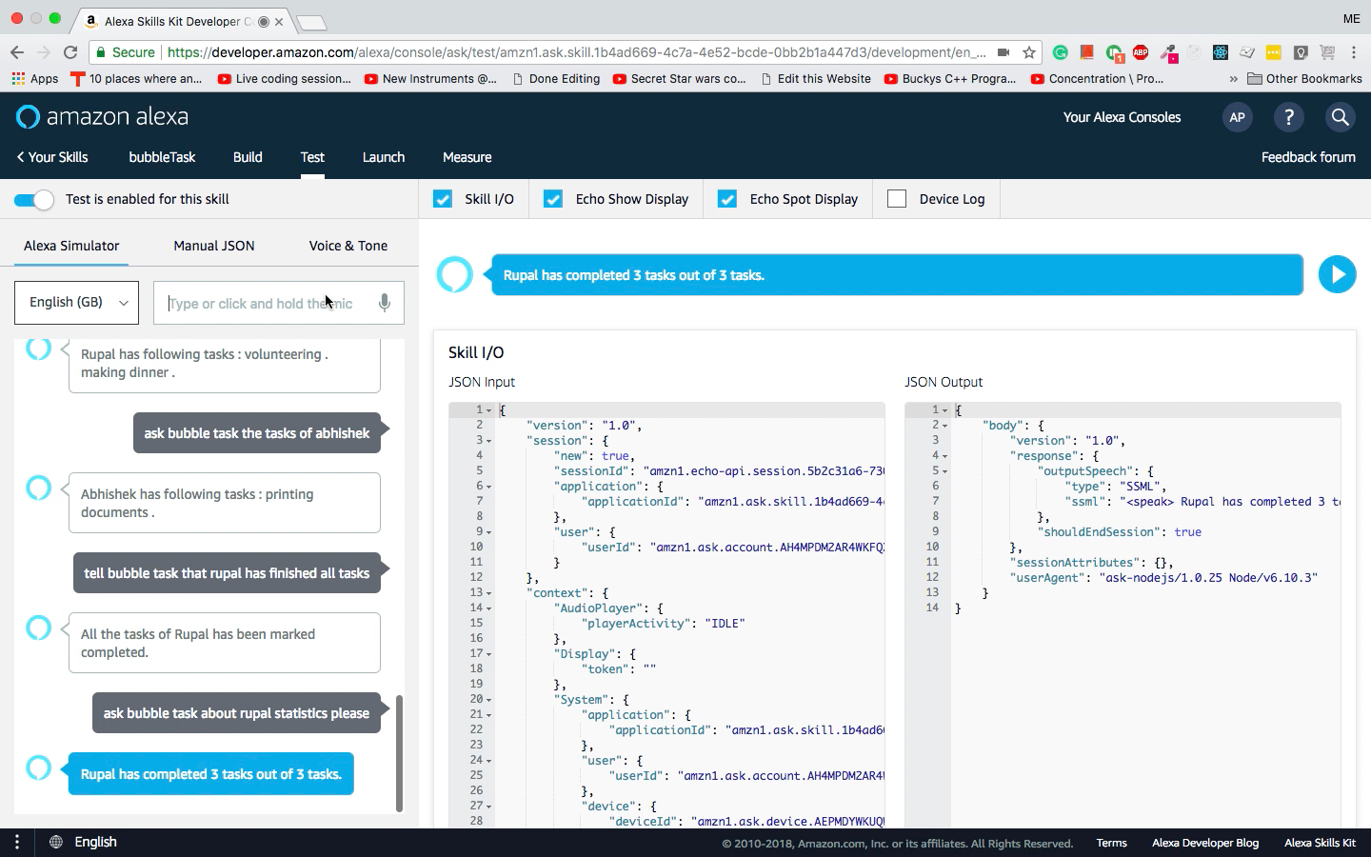The height and width of the screenshot is (857, 1371).
Task: Click the simulator chat scrollbar
Action: (x=399, y=752)
